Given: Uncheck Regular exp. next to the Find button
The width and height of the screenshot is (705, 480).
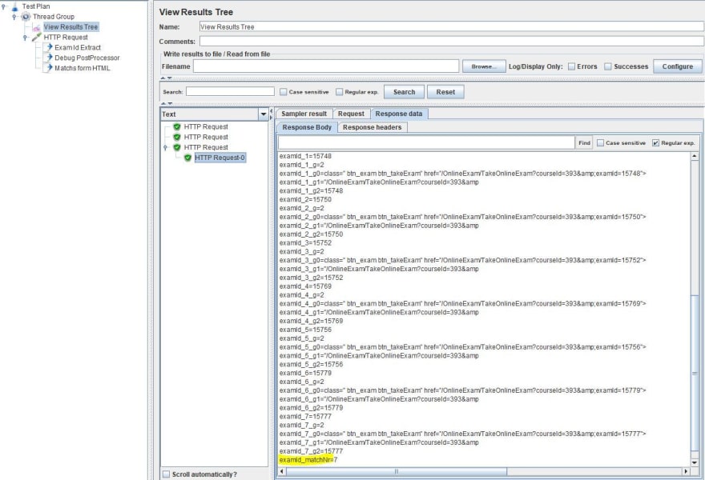Looking at the screenshot, I should [x=655, y=142].
